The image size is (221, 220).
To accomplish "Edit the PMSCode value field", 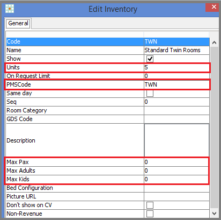I will click(176, 84).
